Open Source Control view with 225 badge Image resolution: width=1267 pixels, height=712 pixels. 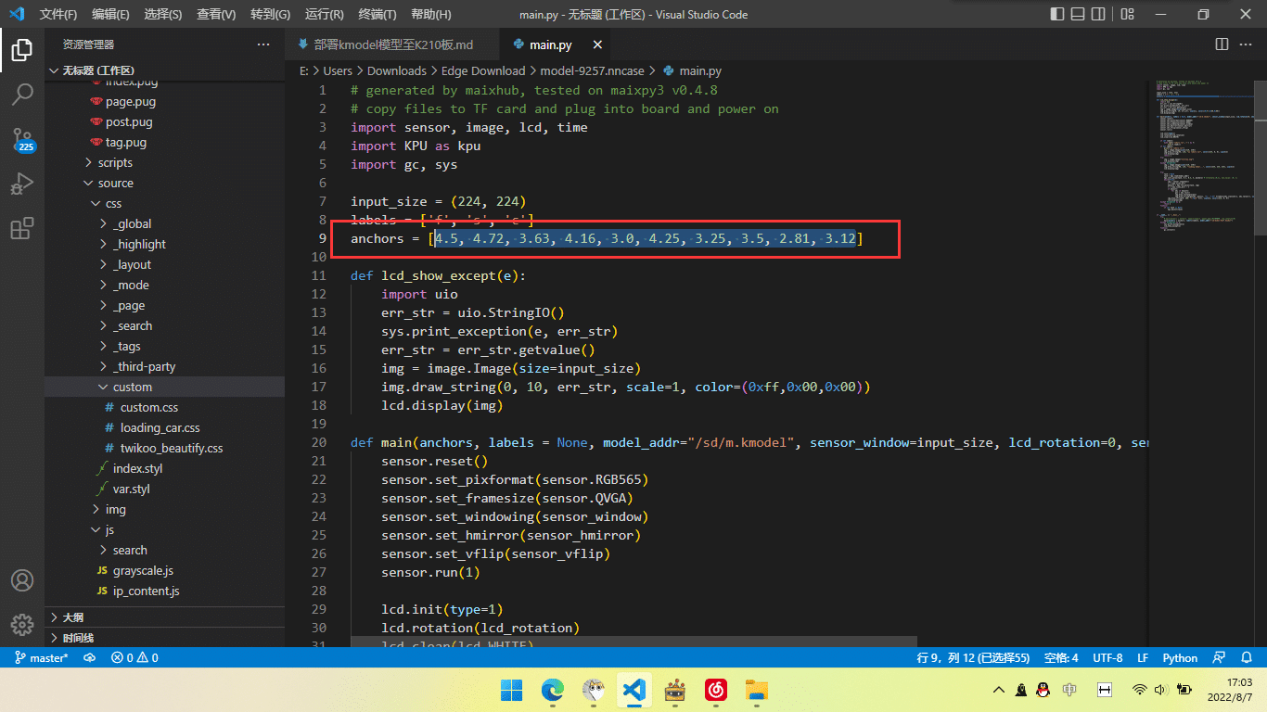[22, 139]
